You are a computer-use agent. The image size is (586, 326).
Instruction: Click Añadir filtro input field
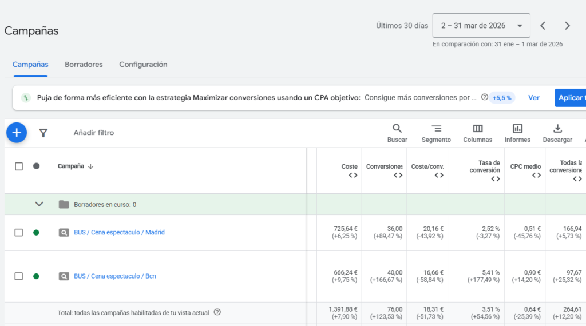coord(94,133)
